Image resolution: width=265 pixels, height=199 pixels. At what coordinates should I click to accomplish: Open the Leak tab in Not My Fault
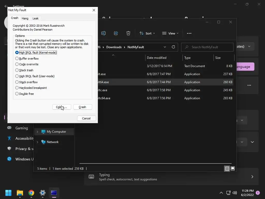tap(35, 18)
